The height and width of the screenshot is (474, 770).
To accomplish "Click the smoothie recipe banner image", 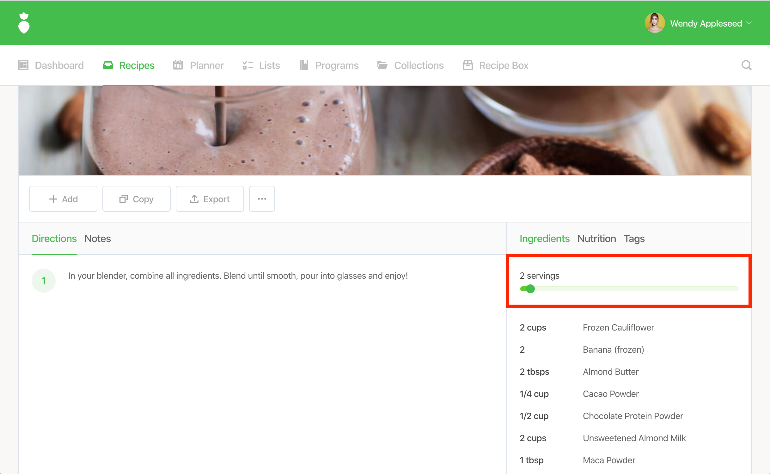I will click(385, 130).
